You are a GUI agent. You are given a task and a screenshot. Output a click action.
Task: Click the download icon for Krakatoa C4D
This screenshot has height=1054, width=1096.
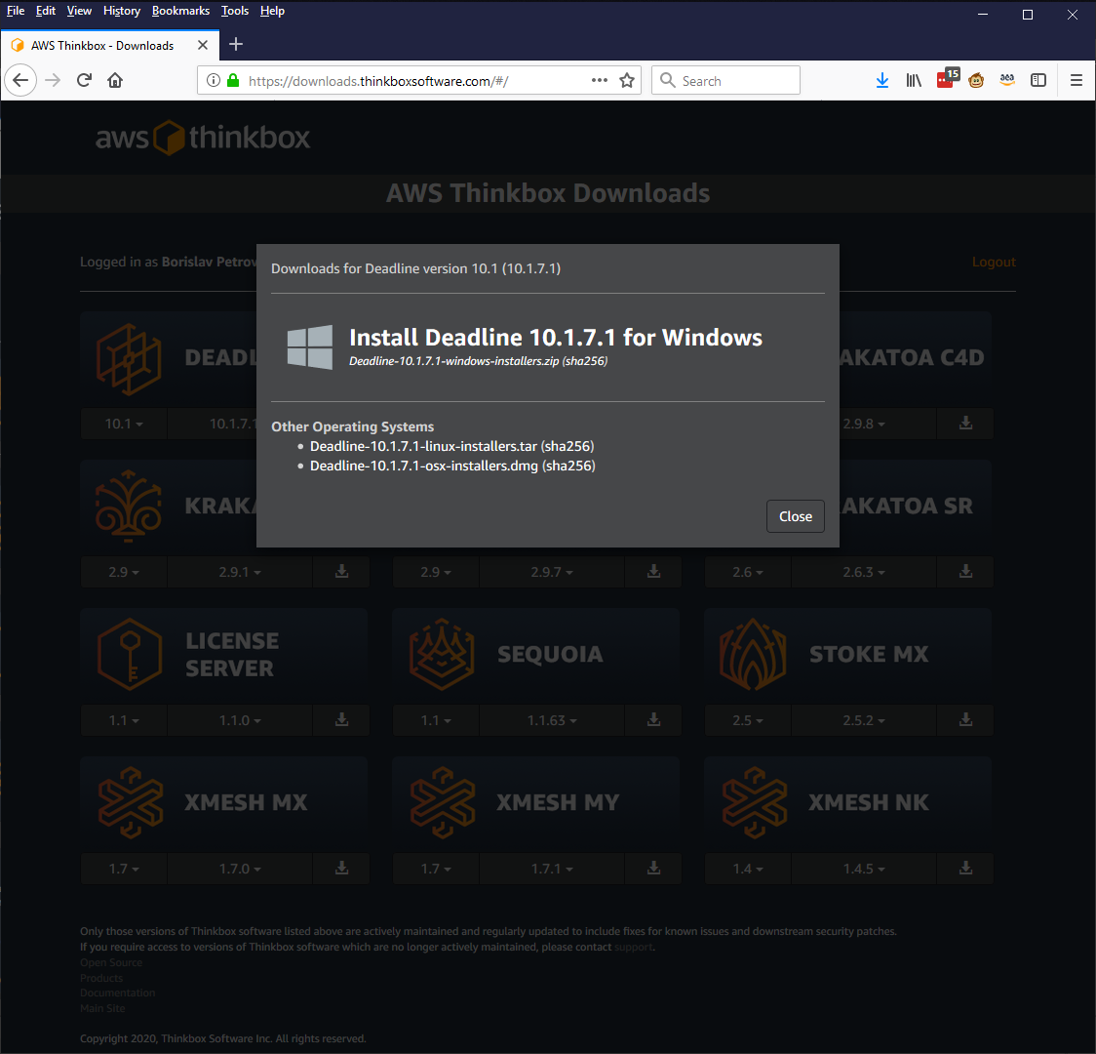point(965,423)
